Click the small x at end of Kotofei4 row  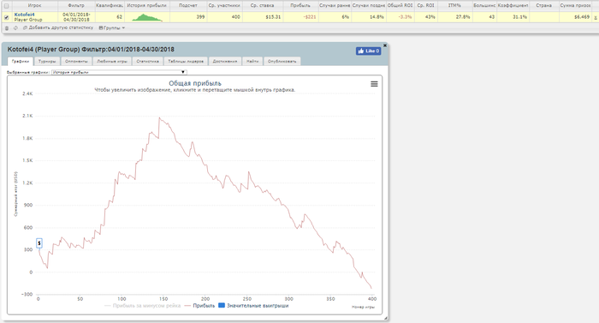[596, 18]
